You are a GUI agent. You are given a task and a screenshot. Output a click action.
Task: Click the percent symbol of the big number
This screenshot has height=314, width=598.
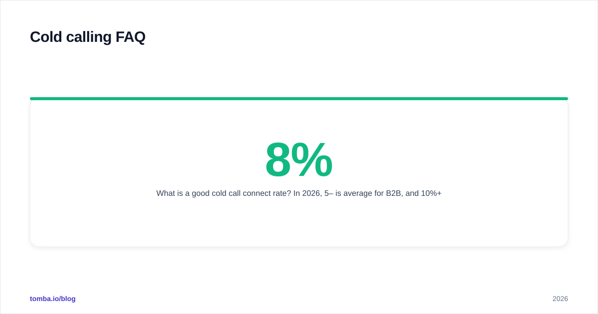point(312,160)
